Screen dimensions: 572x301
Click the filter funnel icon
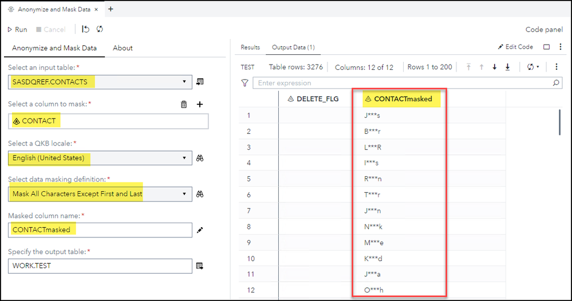coord(245,83)
